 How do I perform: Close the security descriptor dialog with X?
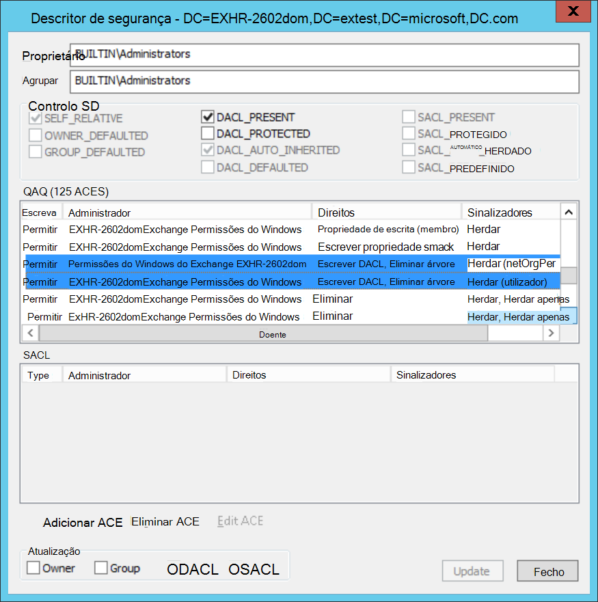pyautogui.click(x=573, y=11)
